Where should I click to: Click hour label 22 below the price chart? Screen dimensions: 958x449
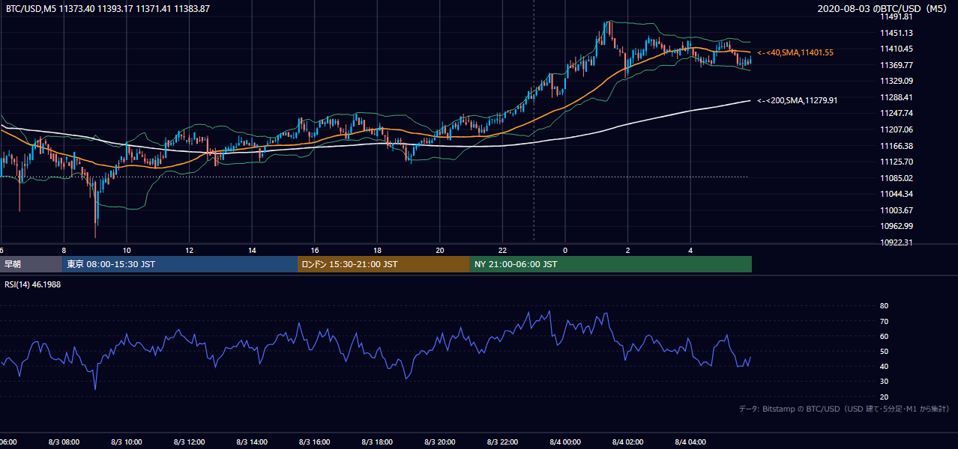(502, 250)
